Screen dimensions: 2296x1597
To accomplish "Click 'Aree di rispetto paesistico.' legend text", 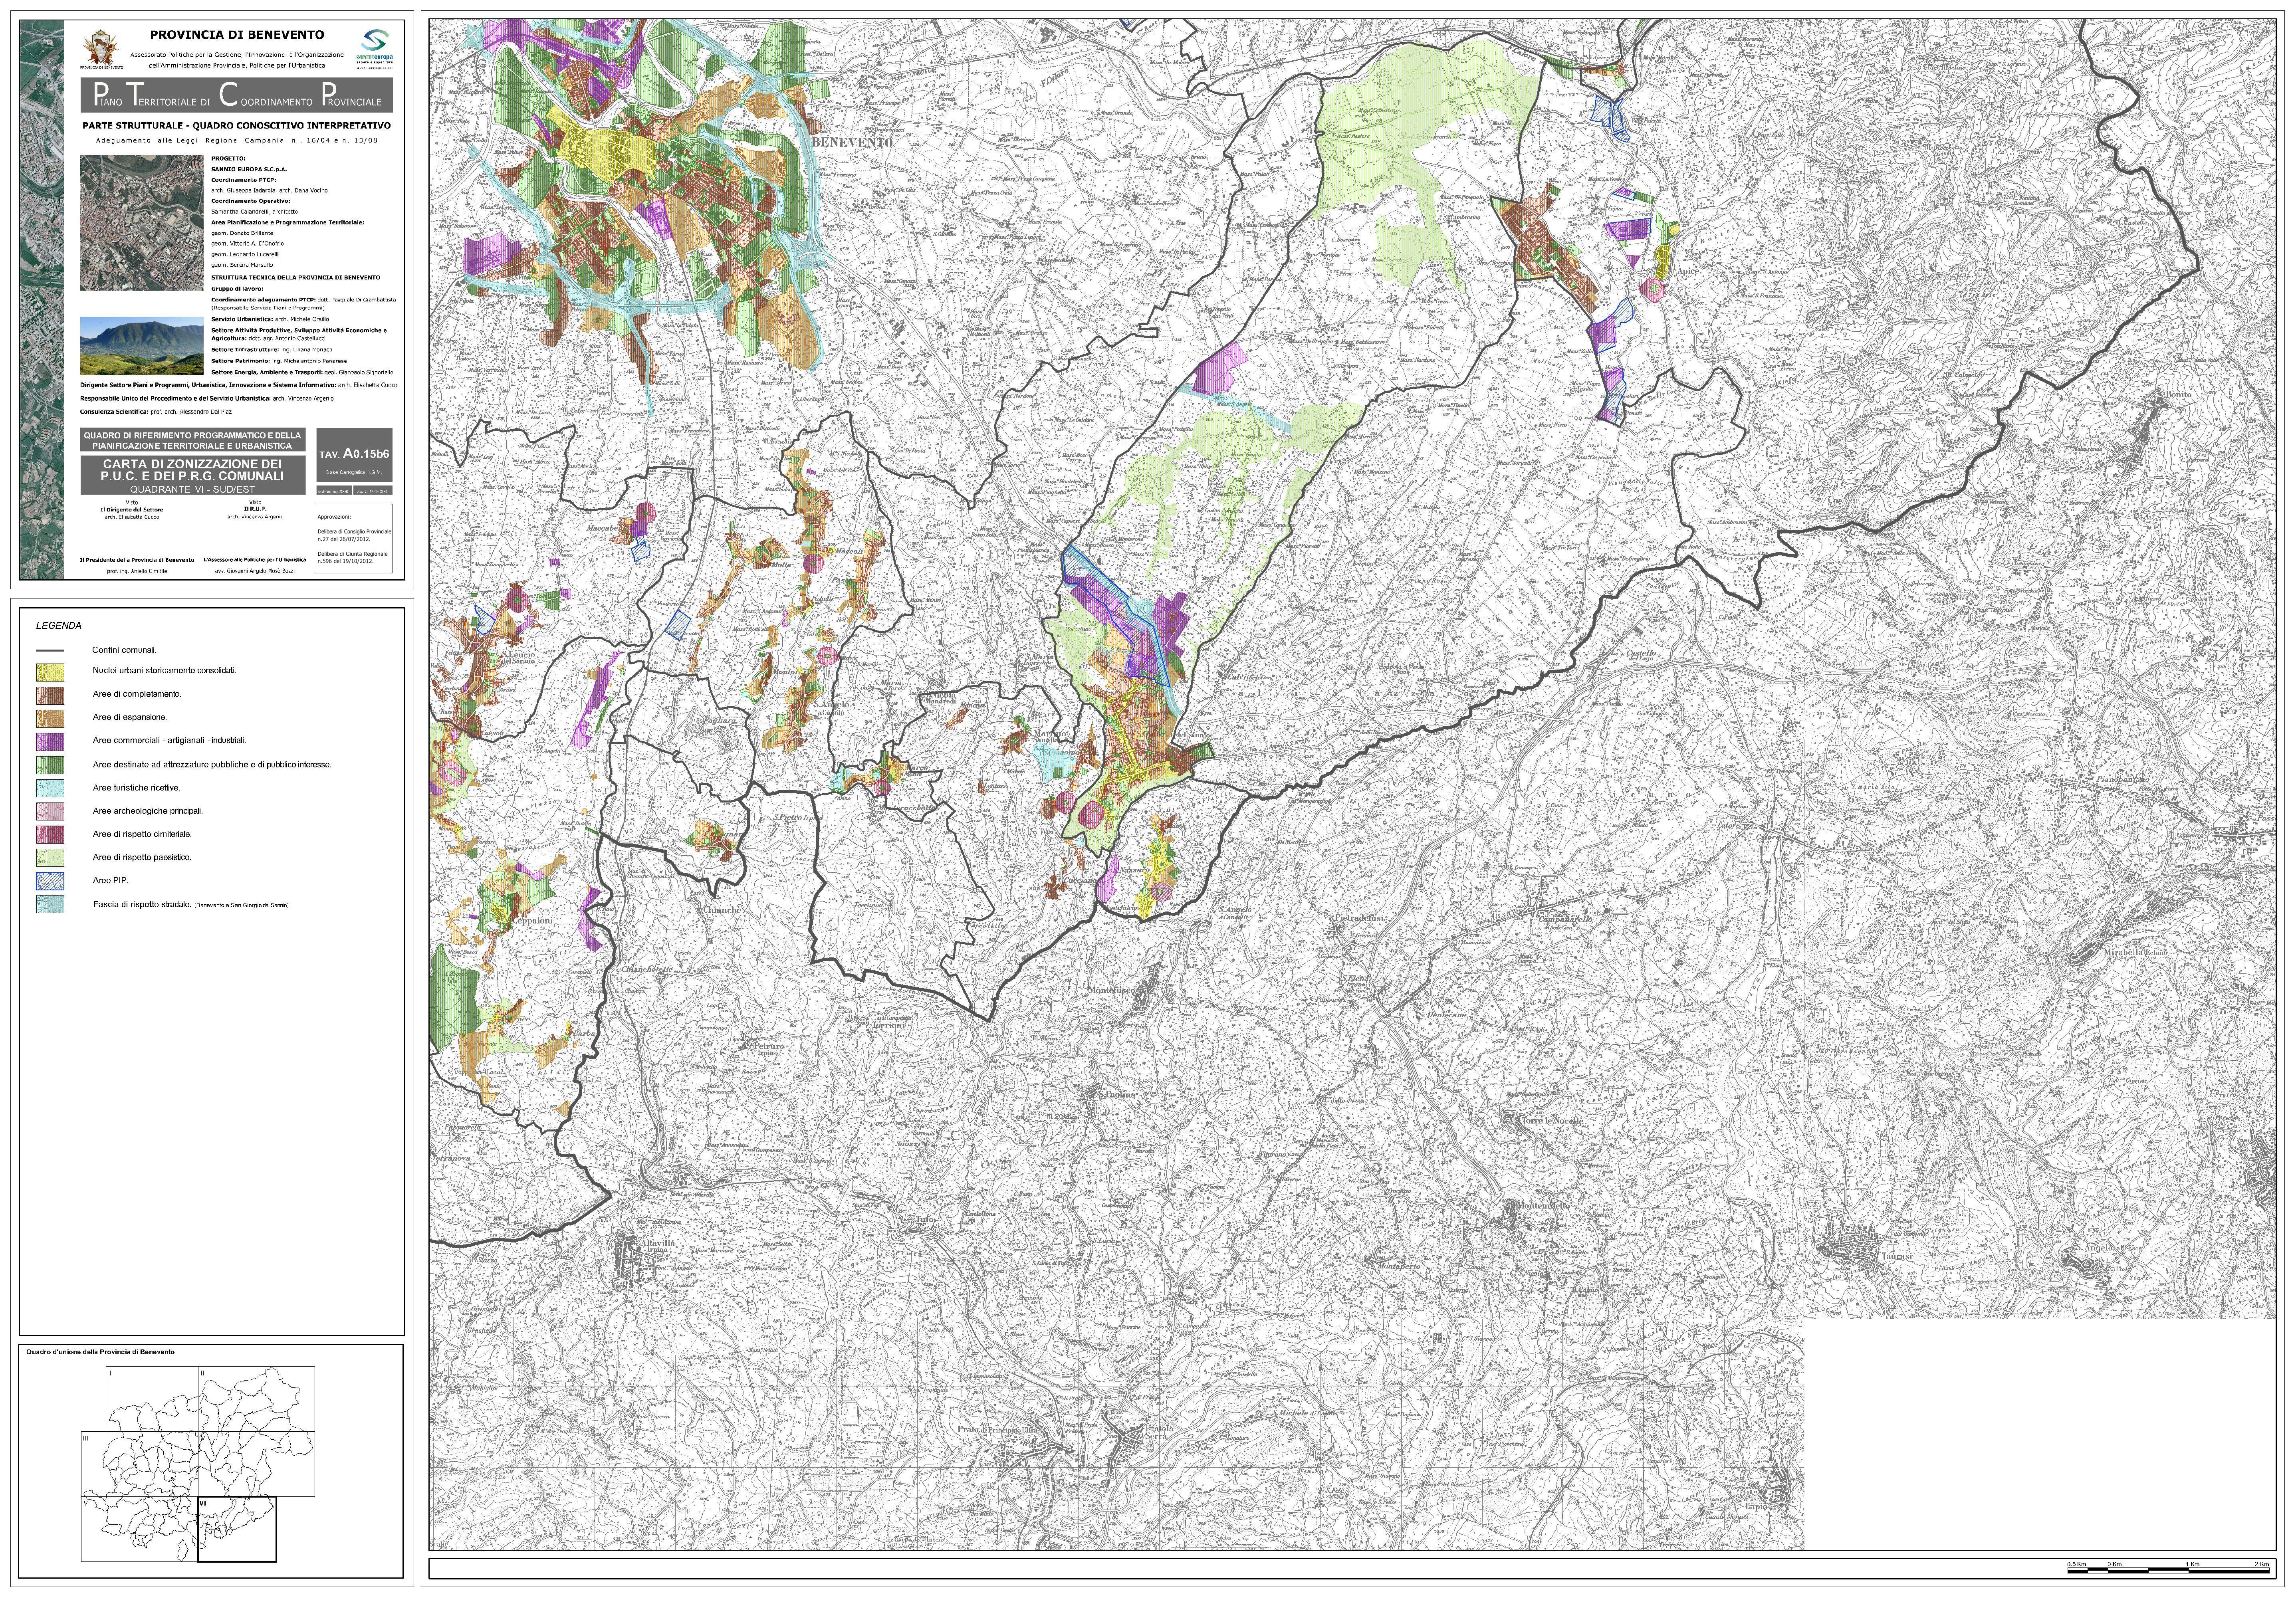I will tap(142, 858).
